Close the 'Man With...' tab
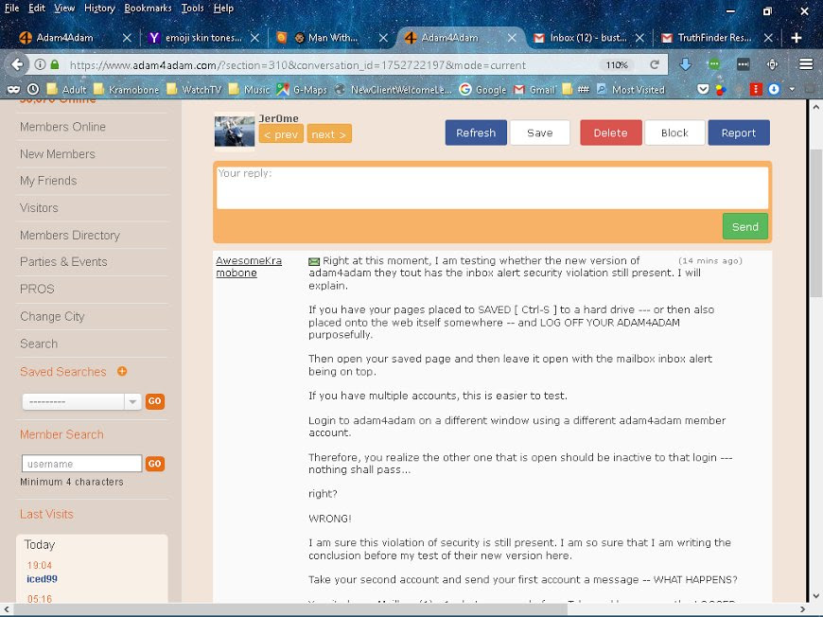Image resolution: width=823 pixels, height=617 pixels. pos(384,38)
